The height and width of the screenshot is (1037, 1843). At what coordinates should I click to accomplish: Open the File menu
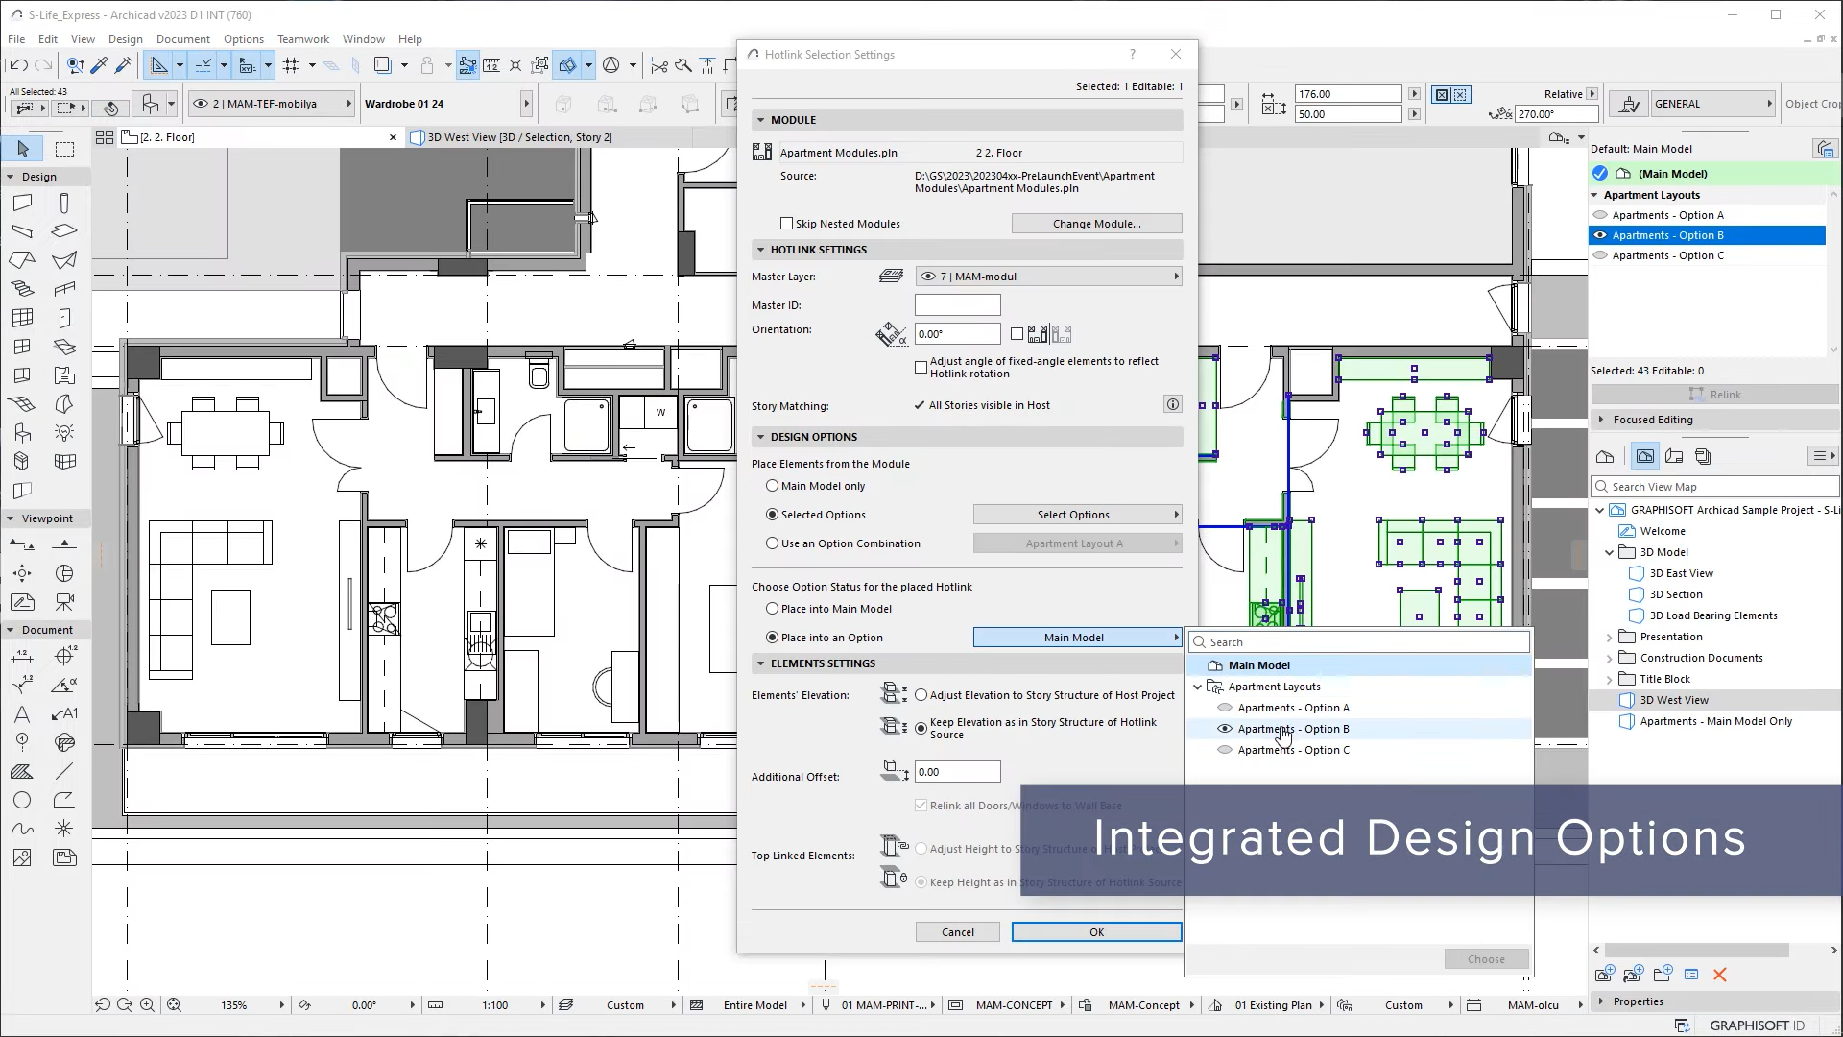click(16, 39)
